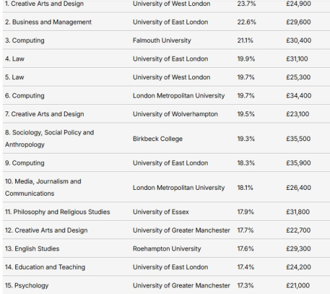Click 'University of Essex' cell

(x=161, y=212)
